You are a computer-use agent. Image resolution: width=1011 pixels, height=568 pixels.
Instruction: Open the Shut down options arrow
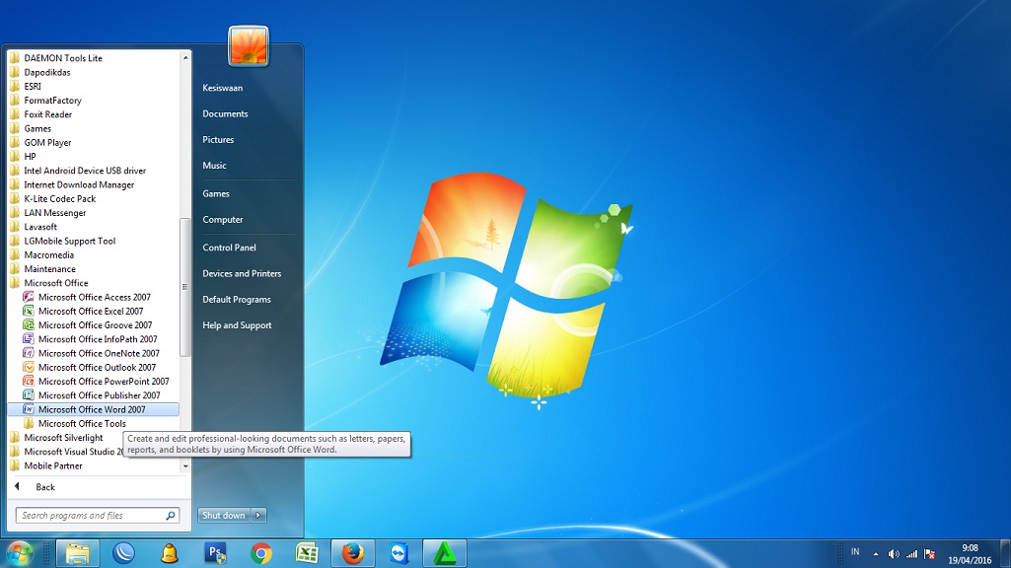[x=258, y=515]
